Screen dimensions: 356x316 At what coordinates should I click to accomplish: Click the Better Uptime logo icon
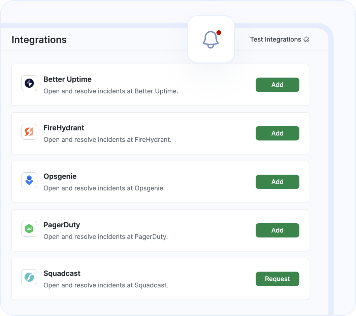(x=29, y=83)
